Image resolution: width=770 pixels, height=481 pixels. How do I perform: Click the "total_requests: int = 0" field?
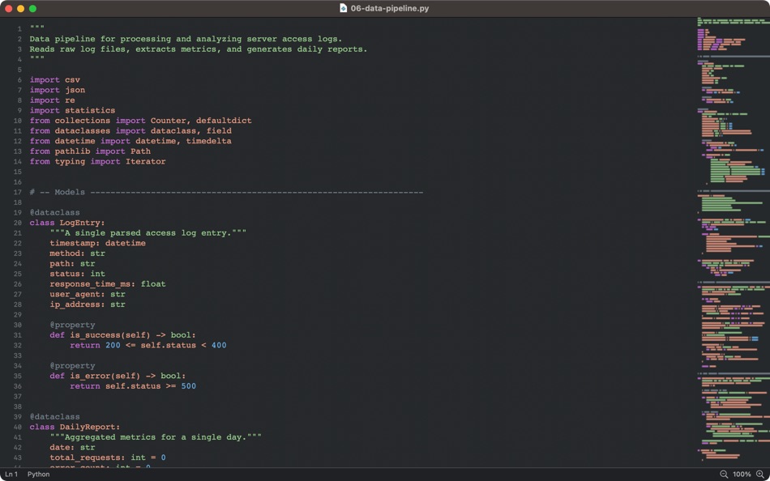pos(108,458)
